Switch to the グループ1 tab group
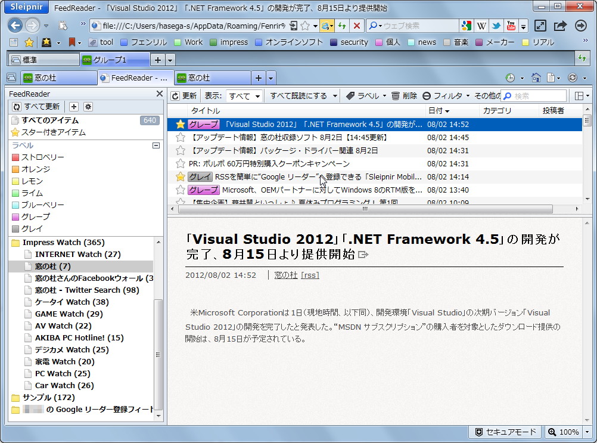 (x=114, y=60)
